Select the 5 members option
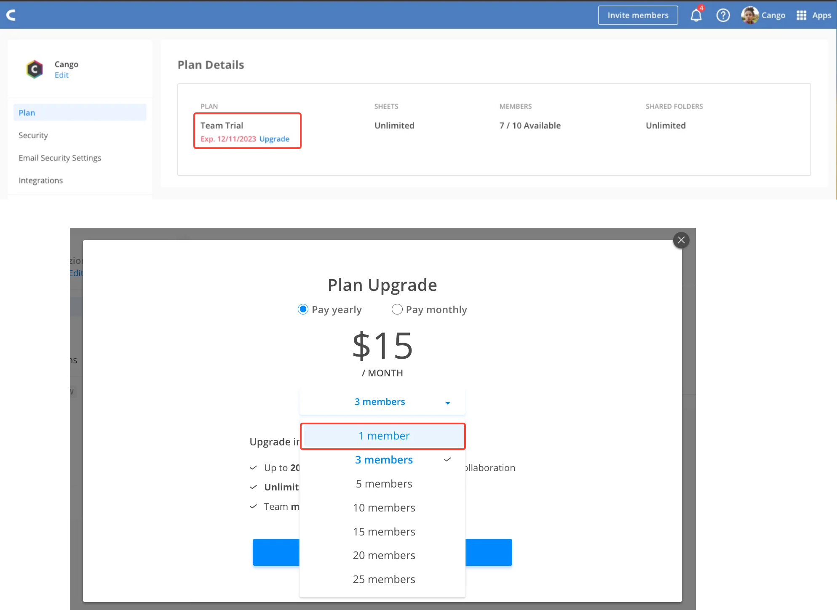The width and height of the screenshot is (837, 610). point(384,484)
